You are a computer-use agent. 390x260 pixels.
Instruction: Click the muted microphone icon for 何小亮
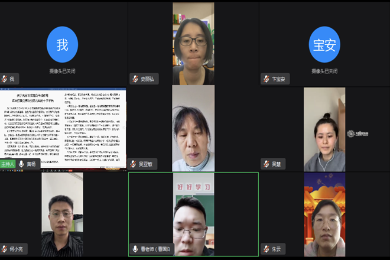pyautogui.click(x=5, y=249)
